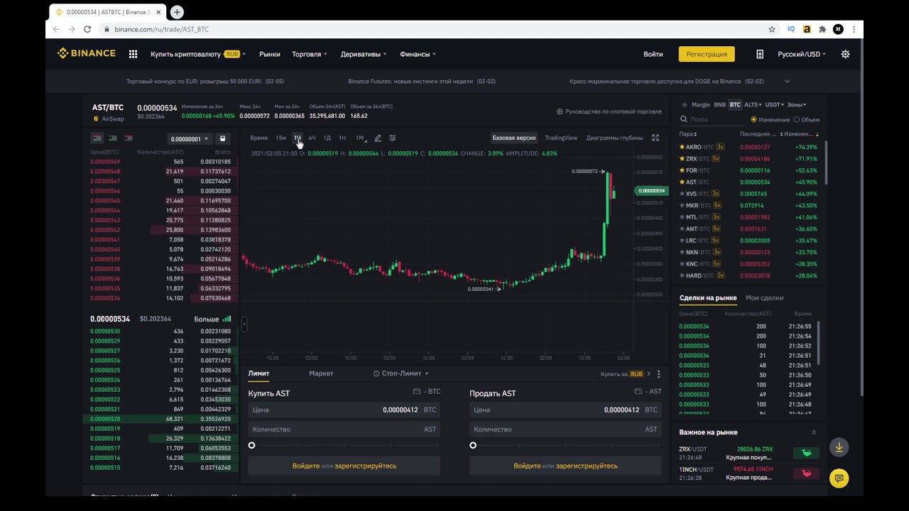The height and width of the screenshot is (511, 909).
Task: Show bids-only order book view
Action: tap(112, 138)
